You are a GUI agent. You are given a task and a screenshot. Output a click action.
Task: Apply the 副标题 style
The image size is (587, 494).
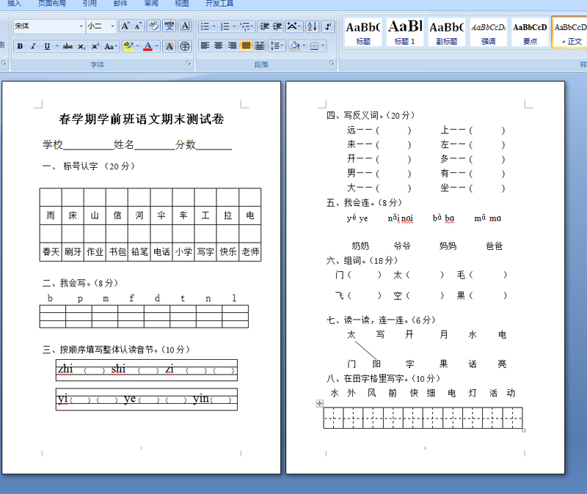pos(446,32)
